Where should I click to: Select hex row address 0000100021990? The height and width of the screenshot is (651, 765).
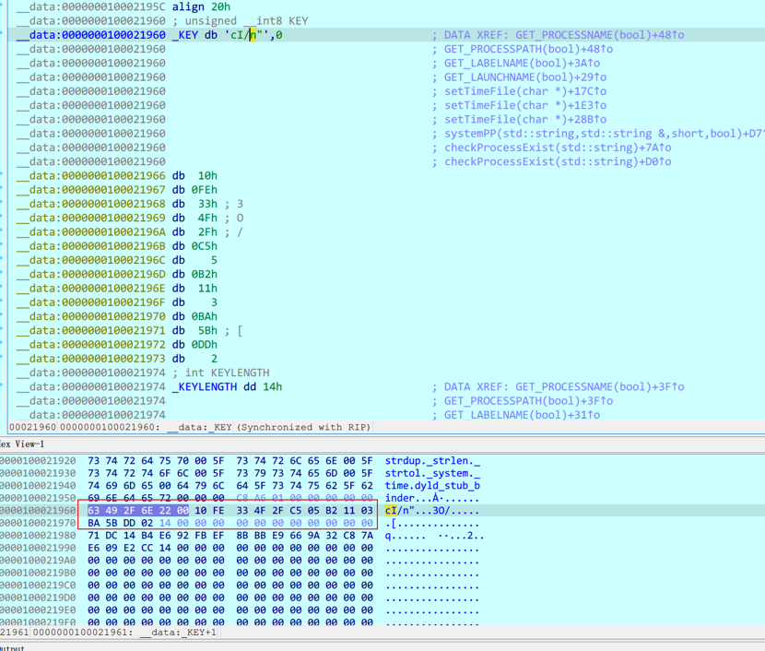[x=38, y=548]
